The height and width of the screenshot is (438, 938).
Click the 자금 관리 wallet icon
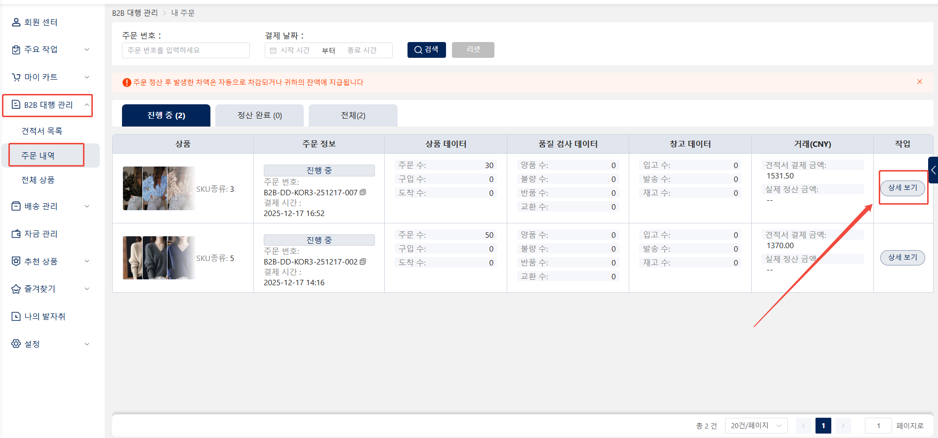[x=16, y=234]
